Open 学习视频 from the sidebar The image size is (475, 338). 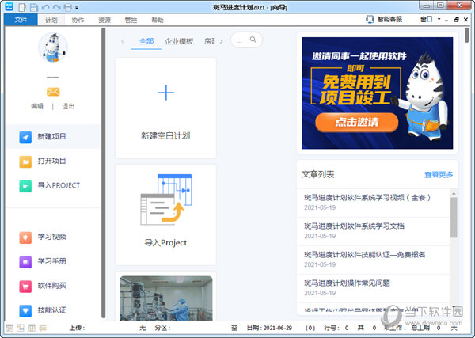[x=26, y=236]
